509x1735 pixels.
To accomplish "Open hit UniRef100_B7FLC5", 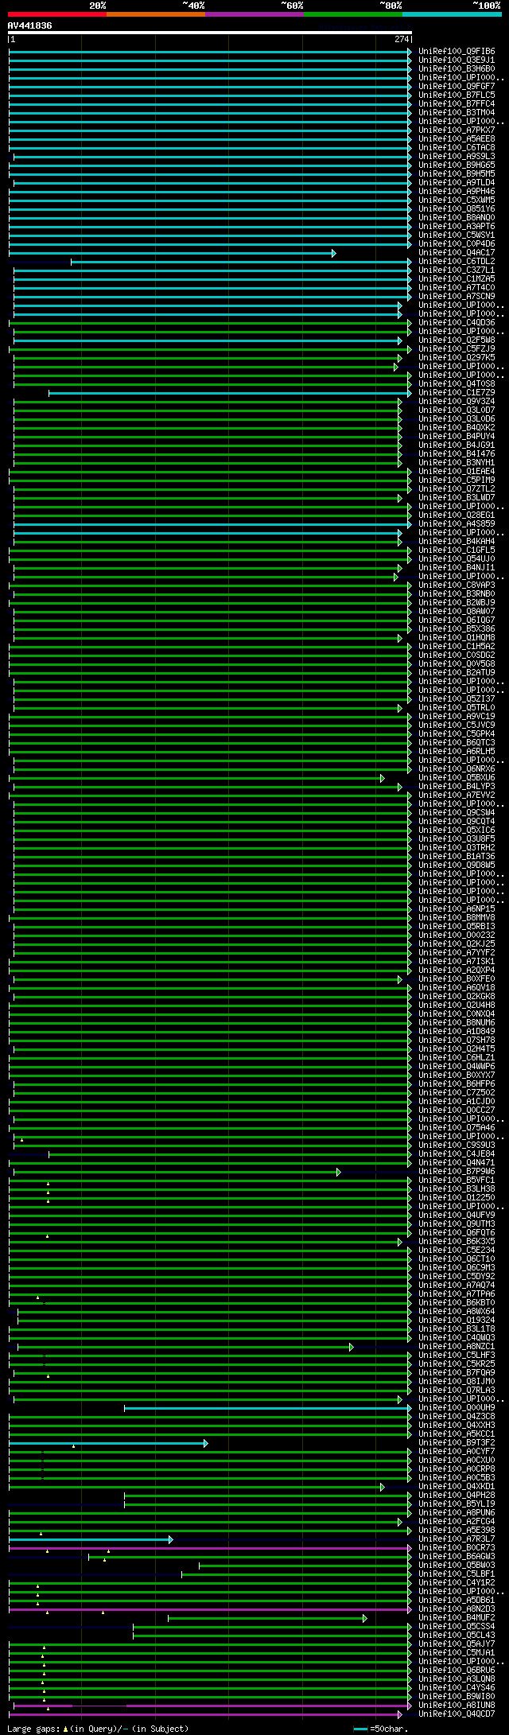I will [457, 95].
